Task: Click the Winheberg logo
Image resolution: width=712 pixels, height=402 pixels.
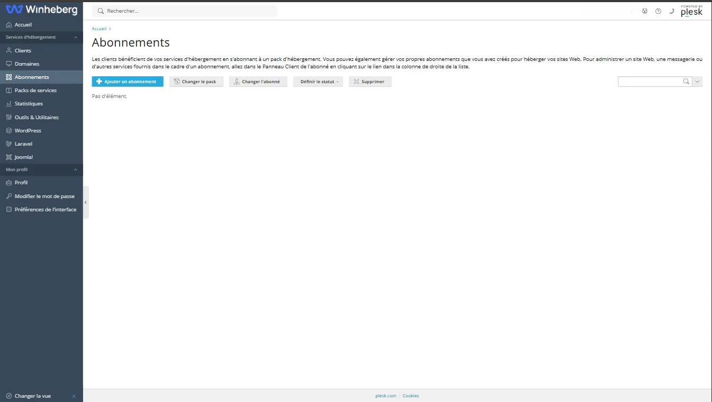Action: 41,10
